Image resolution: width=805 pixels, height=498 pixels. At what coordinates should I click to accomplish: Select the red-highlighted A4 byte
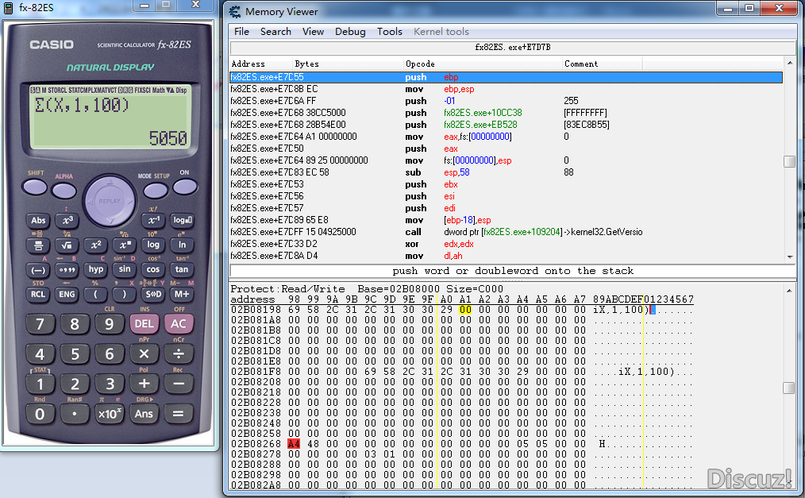pos(294,443)
